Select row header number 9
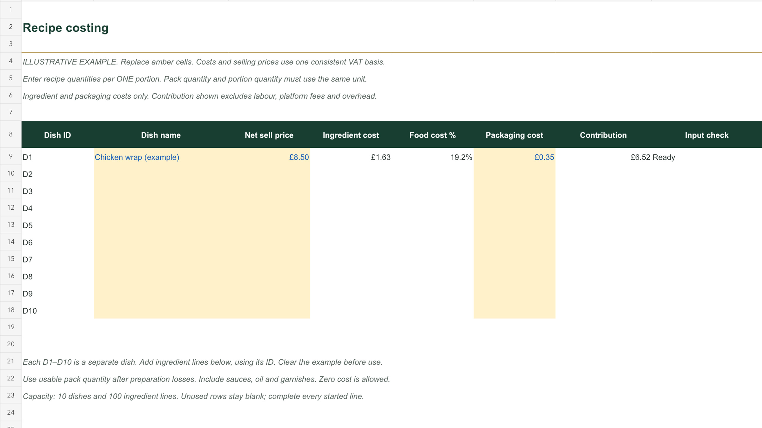This screenshot has width=762, height=428. (11, 156)
